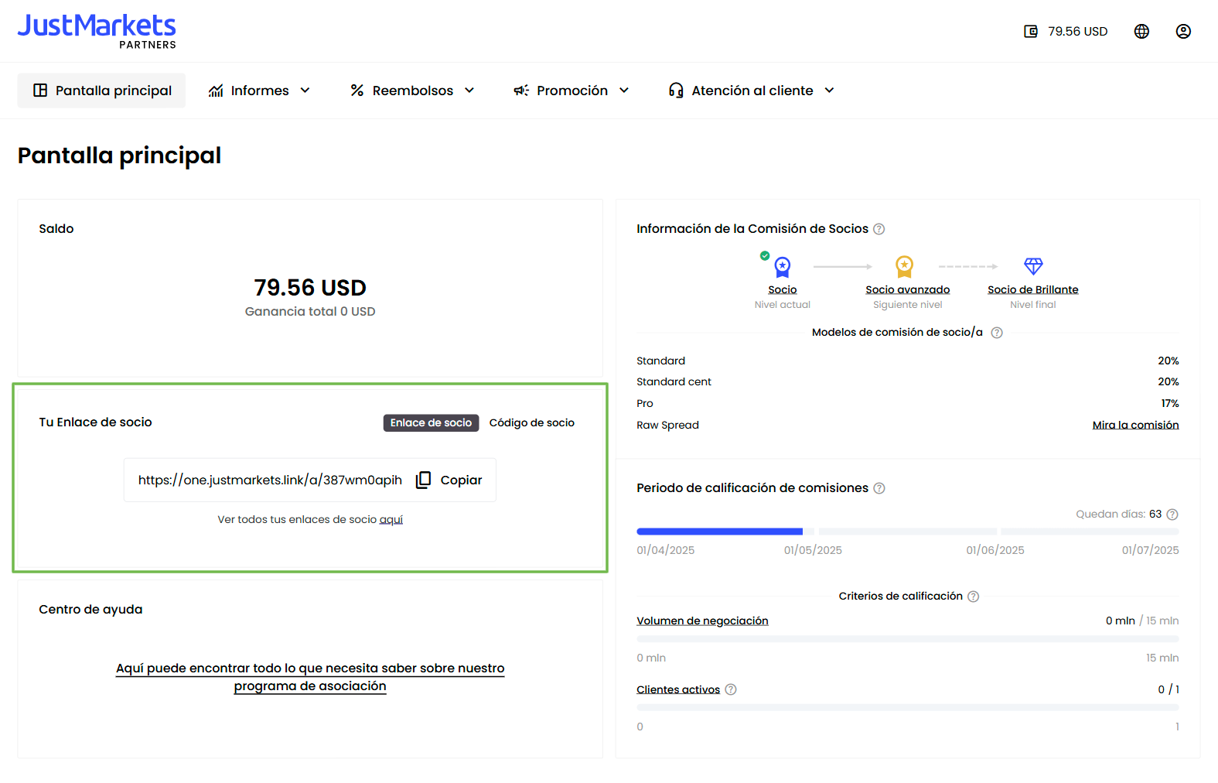This screenshot has height=783, width=1218.
Task: Open the user profile icon
Action: 1183,31
